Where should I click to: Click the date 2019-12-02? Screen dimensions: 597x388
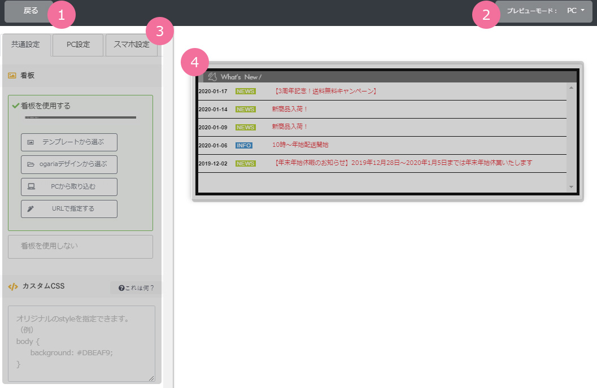pos(213,163)
